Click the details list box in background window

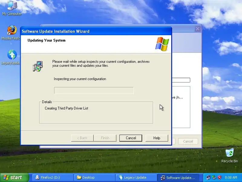click(x=181, y=107)
